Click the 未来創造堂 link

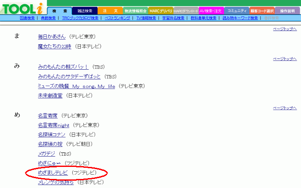(x=50, y=96)
